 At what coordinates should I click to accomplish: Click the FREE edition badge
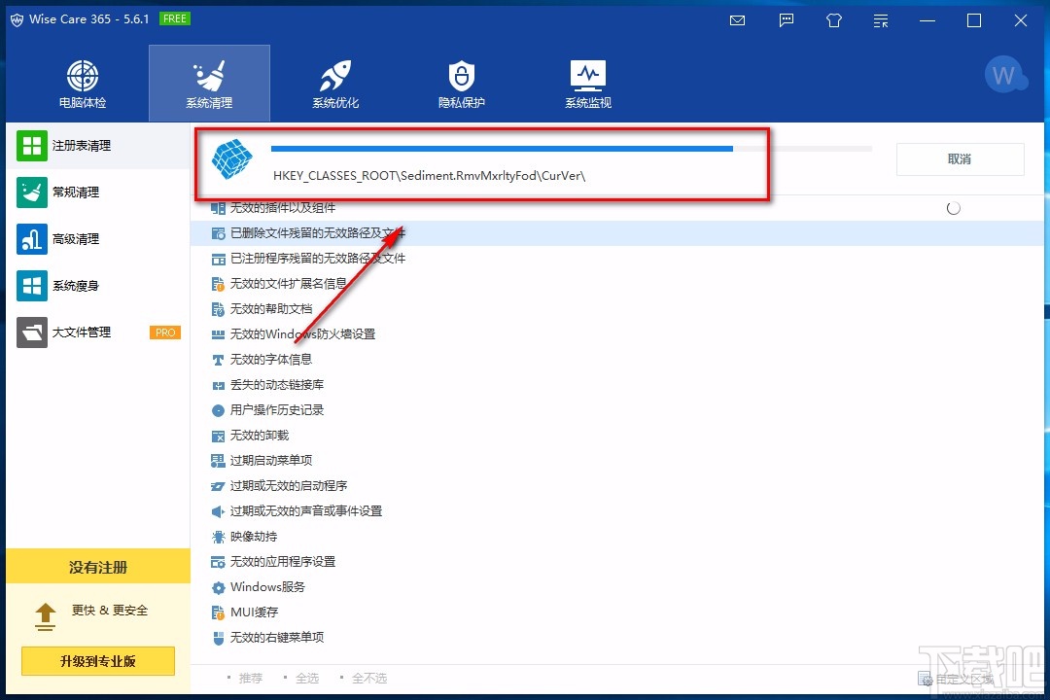pyautogui.click(x=175, y=18)
